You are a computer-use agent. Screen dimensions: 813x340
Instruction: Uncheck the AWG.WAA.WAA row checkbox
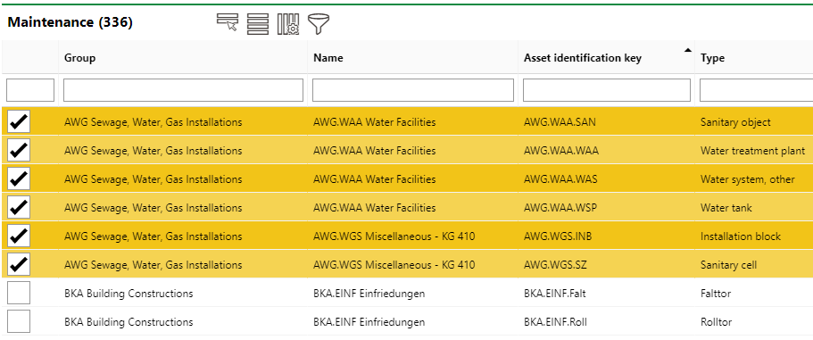coord(19,150)
